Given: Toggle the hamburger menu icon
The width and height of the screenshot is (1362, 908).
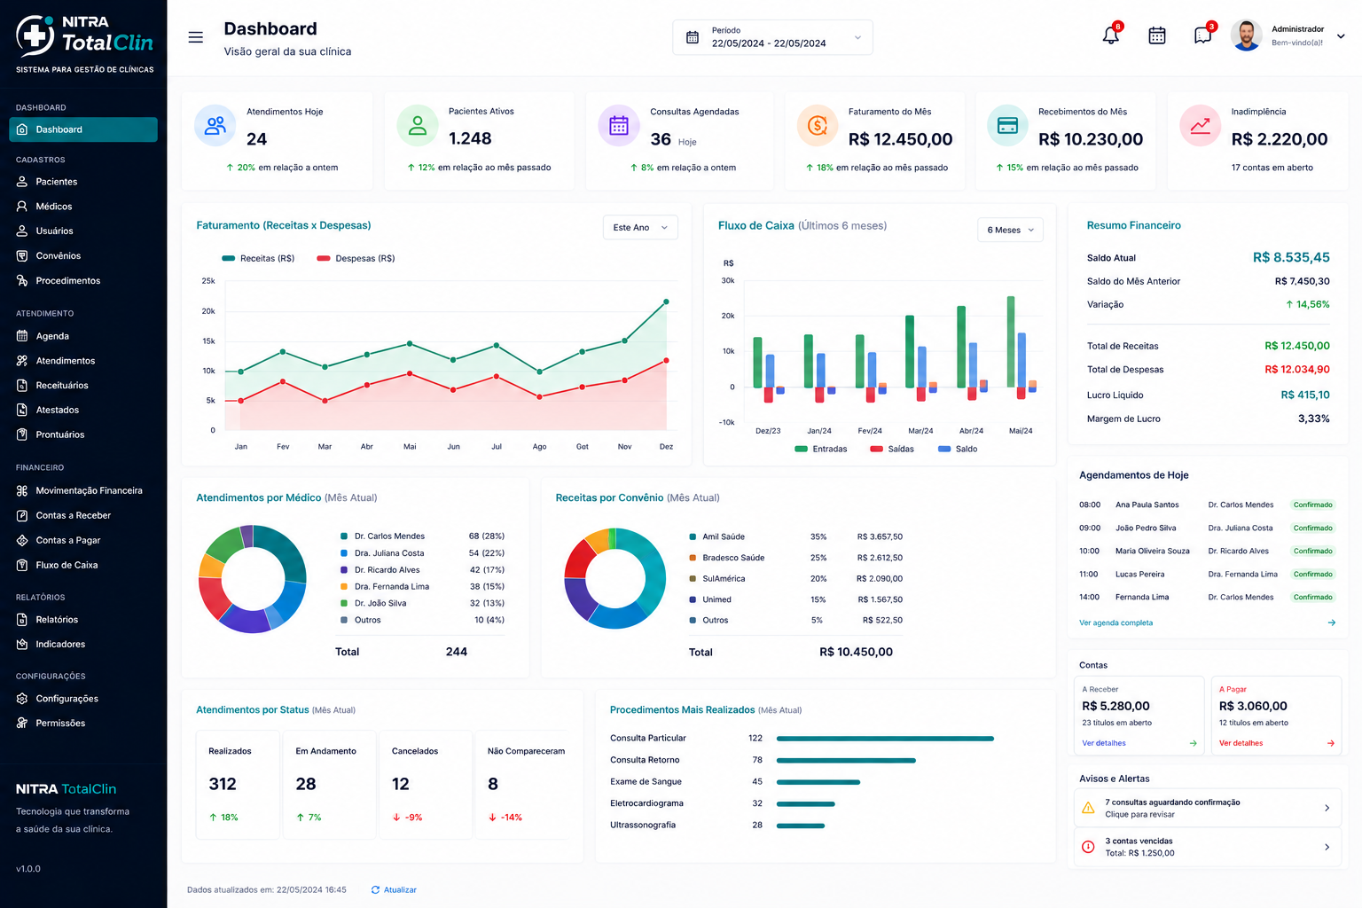Looking at the screenshot, I should pos(196,37).
